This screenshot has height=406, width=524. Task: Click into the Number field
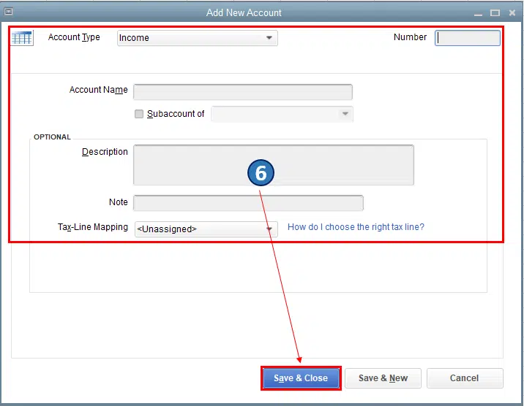(x=468, y=38)
